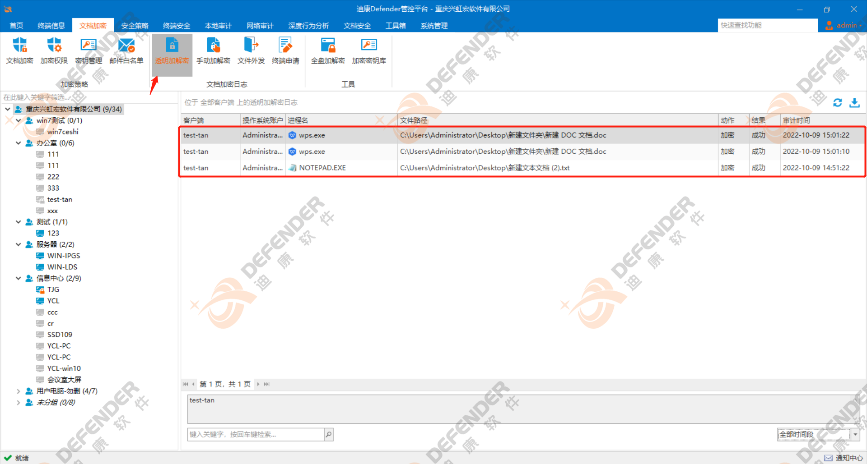
Task: Sort by the 文件路径 column header
Action: (x=558, y=120)
